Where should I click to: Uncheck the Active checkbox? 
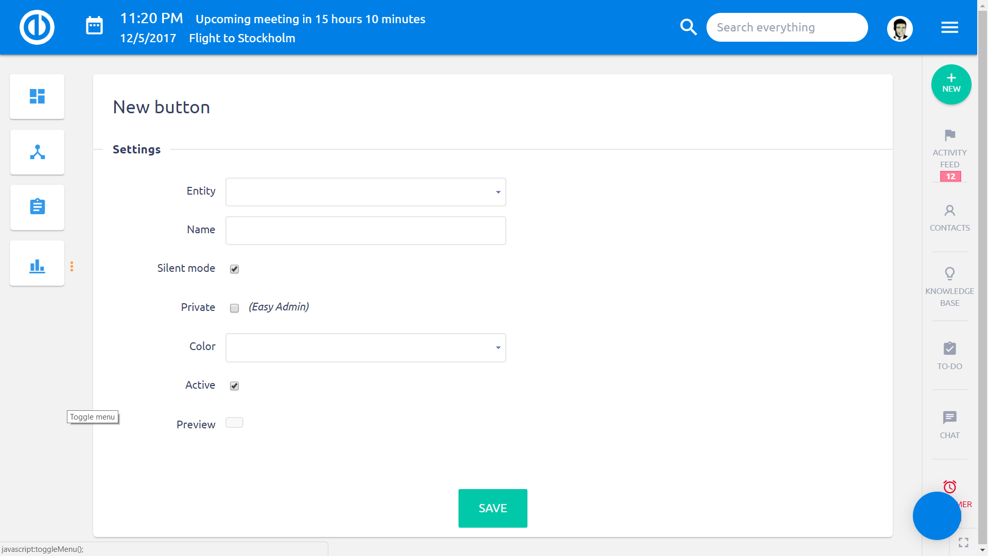click(x=234, y=386)
